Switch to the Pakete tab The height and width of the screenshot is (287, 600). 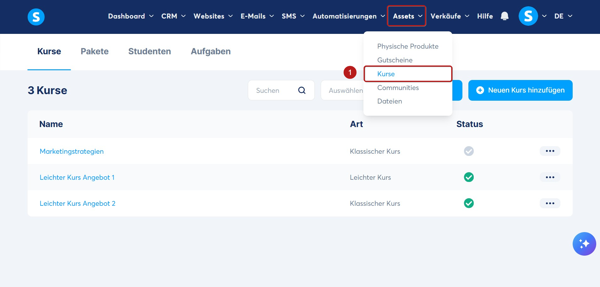[x=95, y=51]
